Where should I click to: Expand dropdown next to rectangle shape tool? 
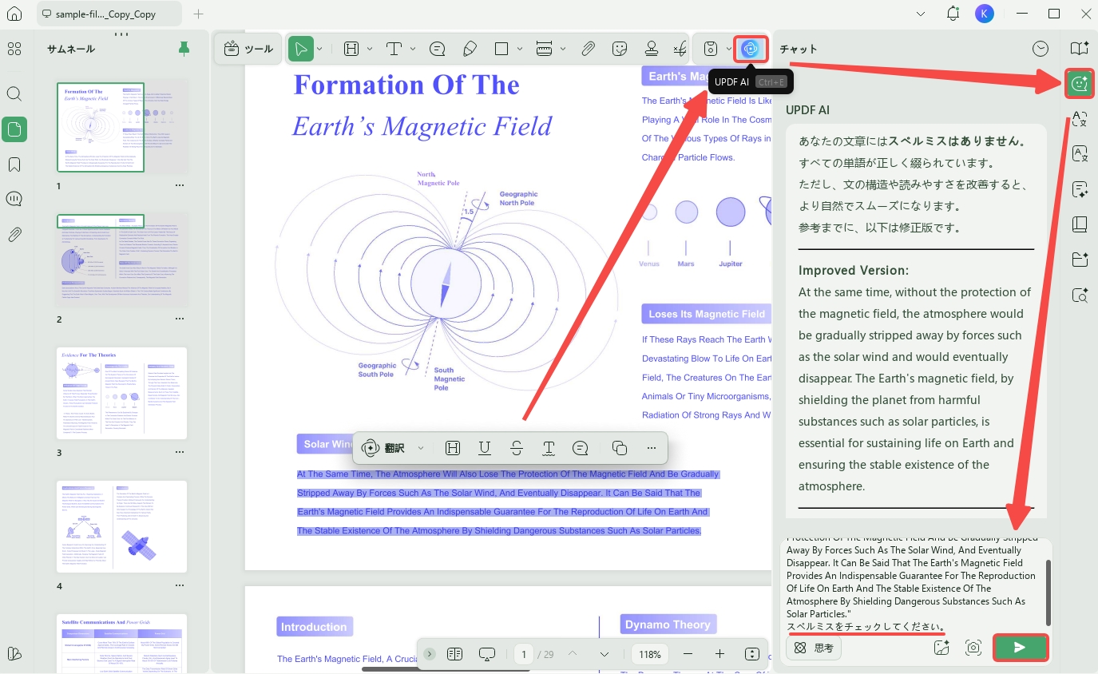pos(521,49)
